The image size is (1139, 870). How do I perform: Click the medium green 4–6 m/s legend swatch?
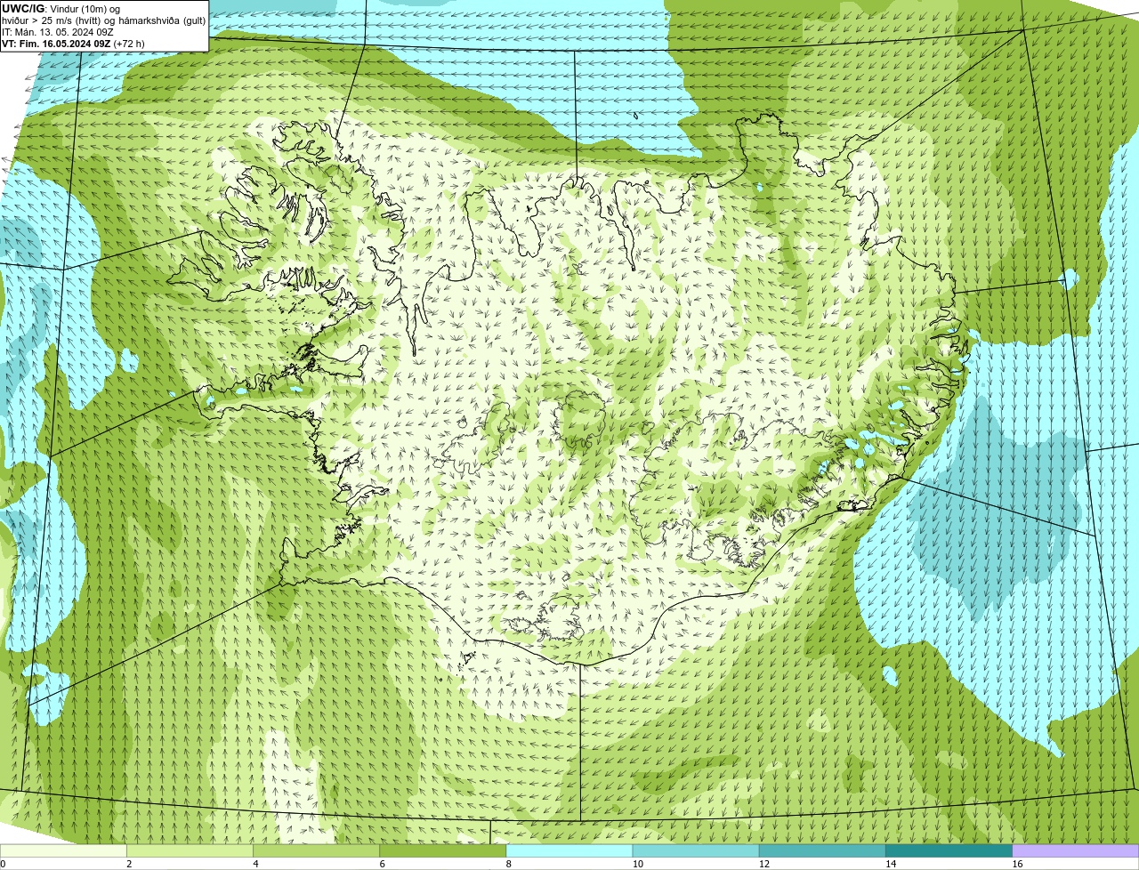[317, 851]
